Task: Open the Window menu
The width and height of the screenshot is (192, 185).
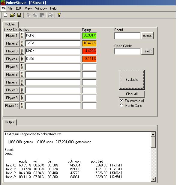Action: (41, 8)
